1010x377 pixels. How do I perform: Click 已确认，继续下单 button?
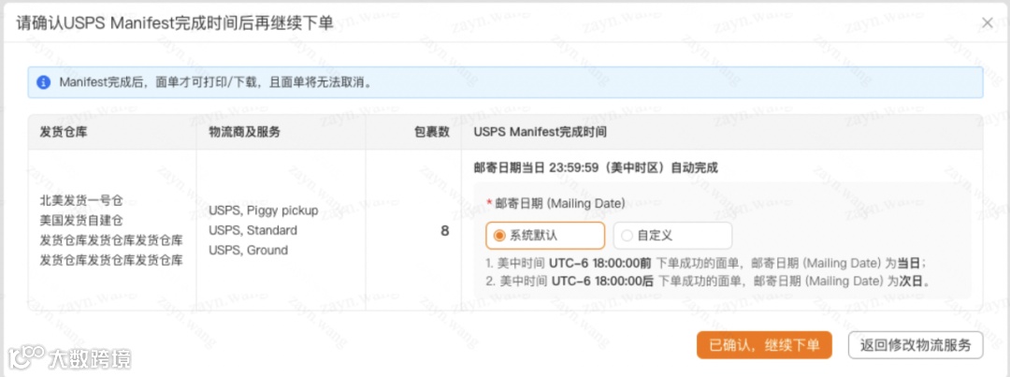tap(764, 345)
